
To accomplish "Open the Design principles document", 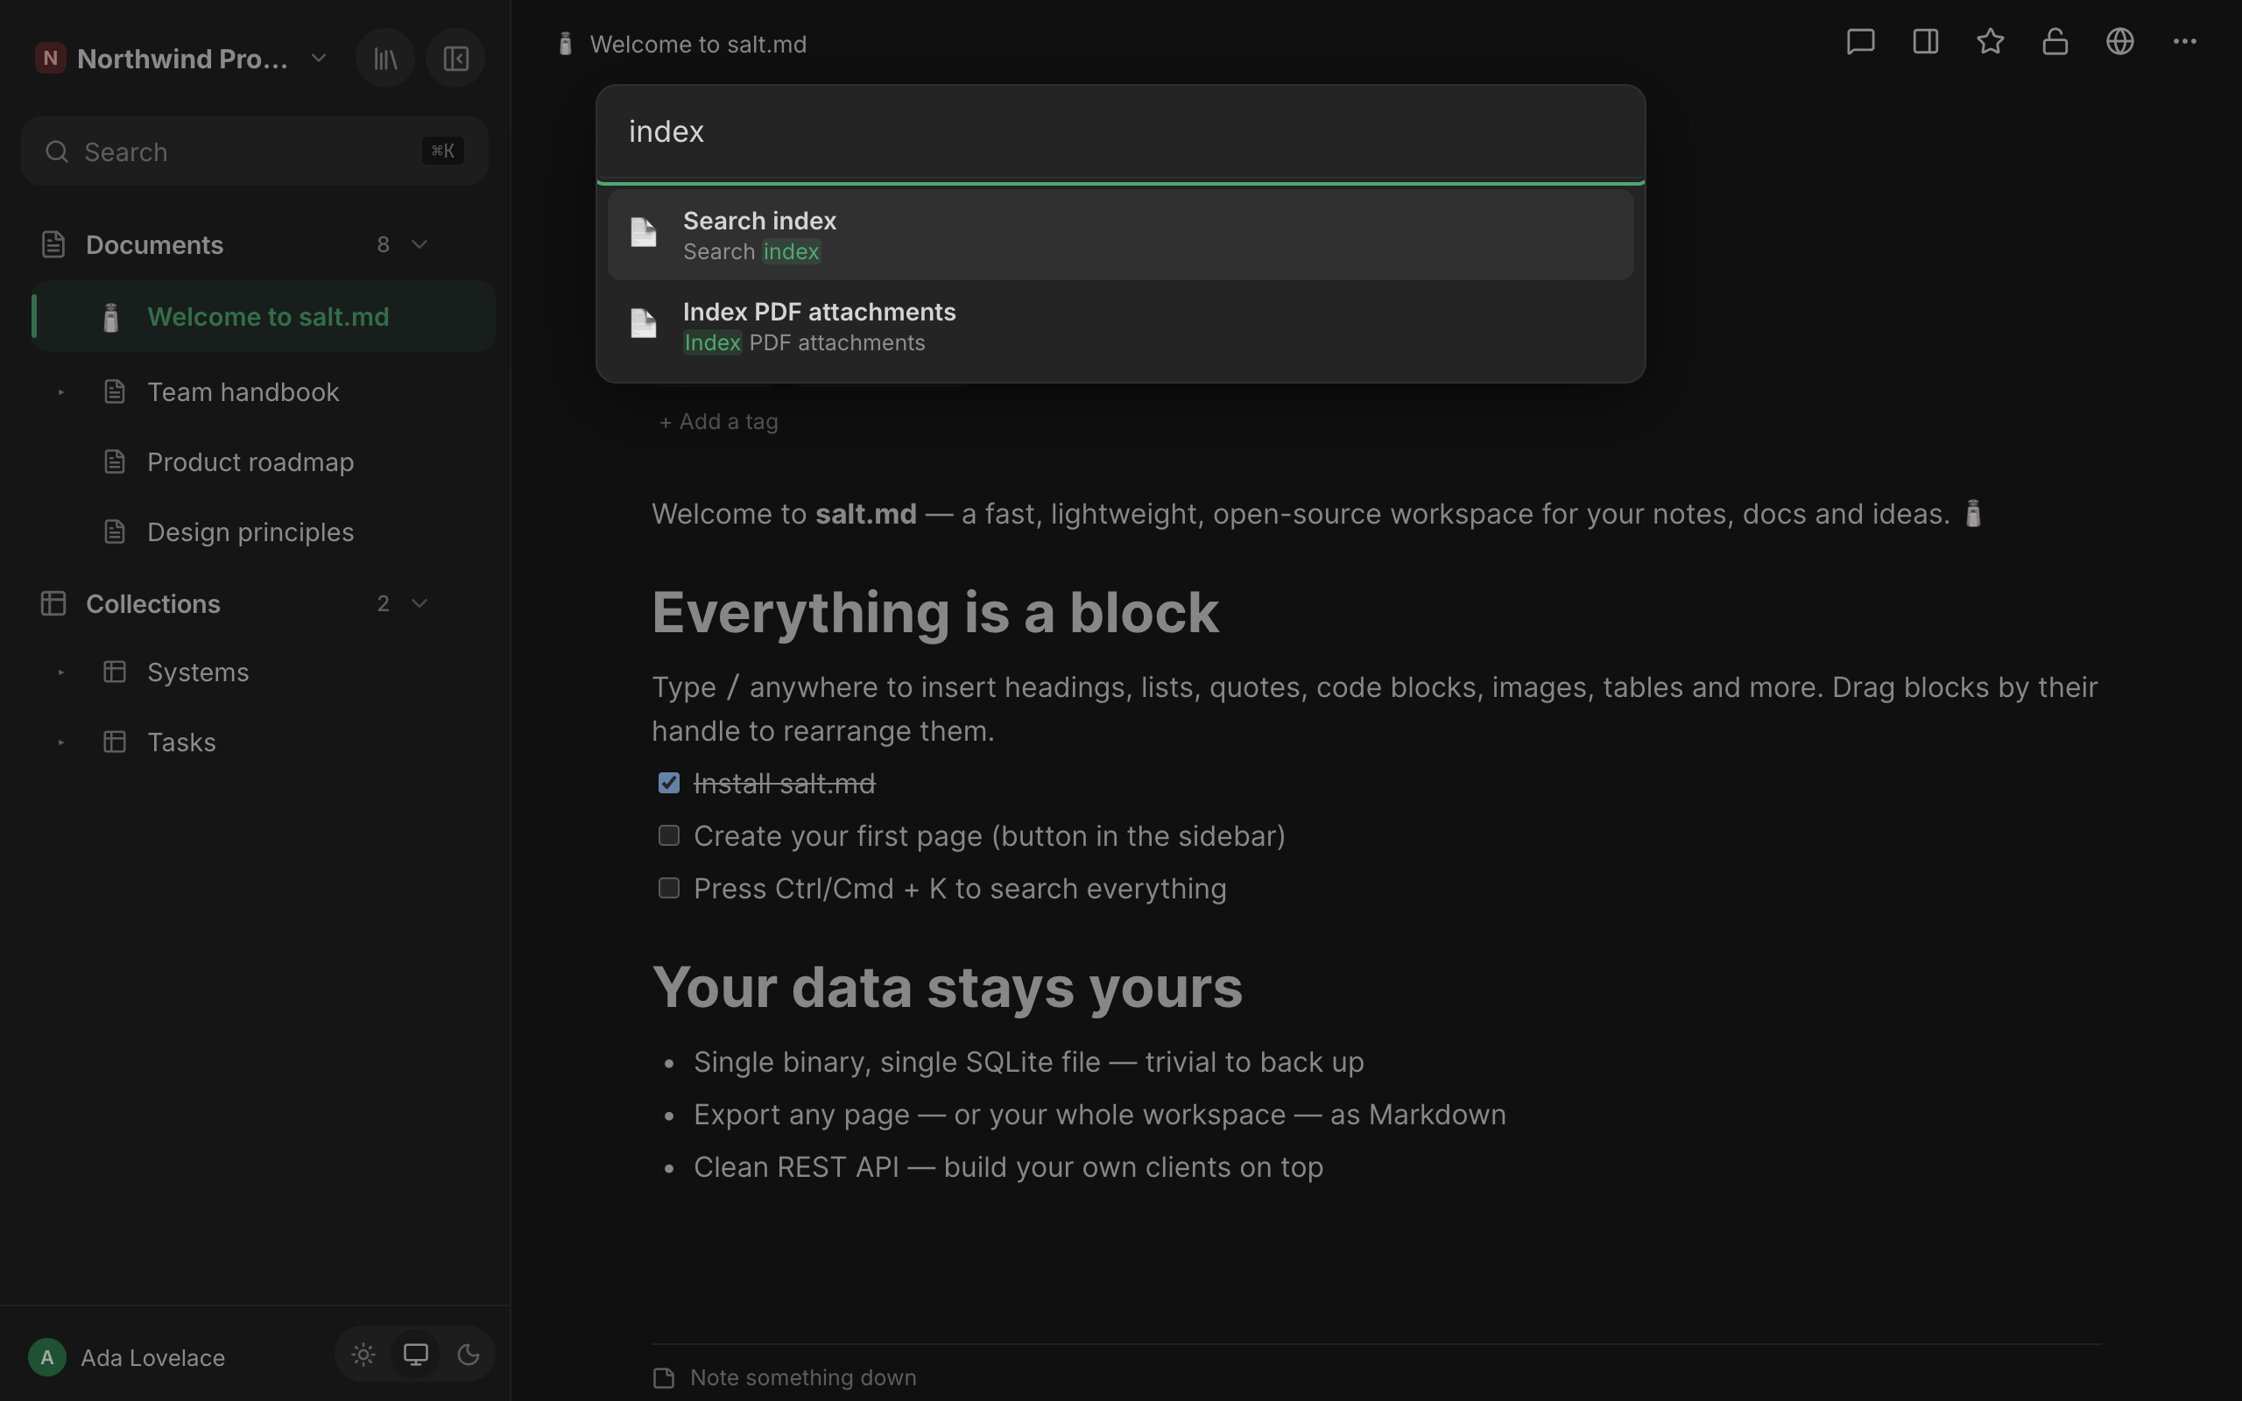I will pyautogui.click(x=250, y=532).
